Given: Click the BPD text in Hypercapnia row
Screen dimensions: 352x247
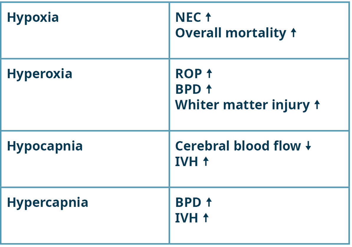Looking at the screenshot, I should click(x=188, y=202).
